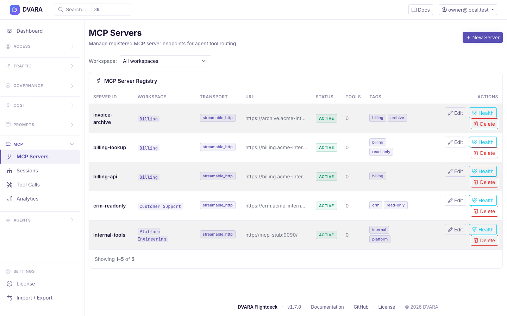Click the DVARA logo icon
Image resolution: width=507 pixels, height=316 pixels.
pos(15,10)
